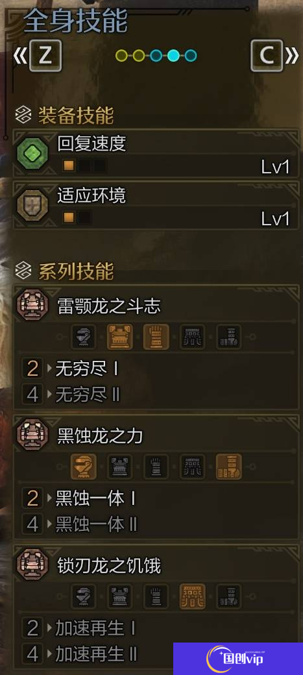303x675 pixels.
Task: Click the 雷颚龙之斗志 series skill armor icon
Action: [x=32, y=305]
